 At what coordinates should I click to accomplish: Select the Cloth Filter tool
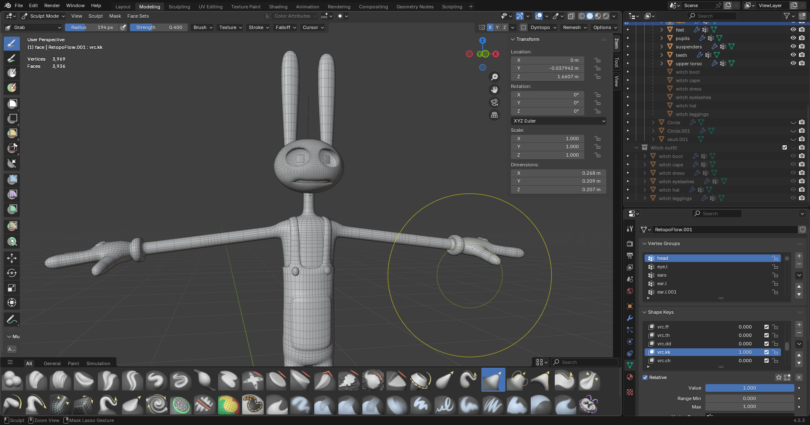tap(12, 194)
